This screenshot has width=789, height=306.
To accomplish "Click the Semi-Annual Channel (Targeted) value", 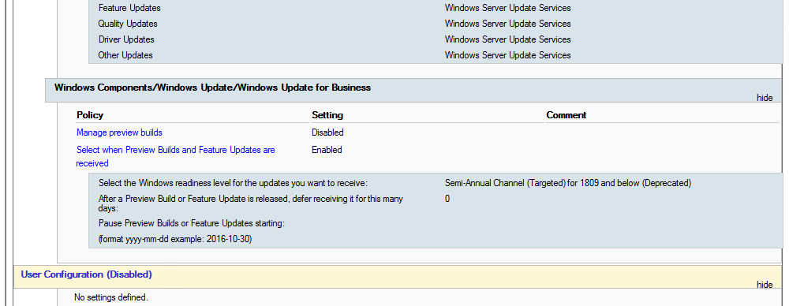I will [568, 183].
